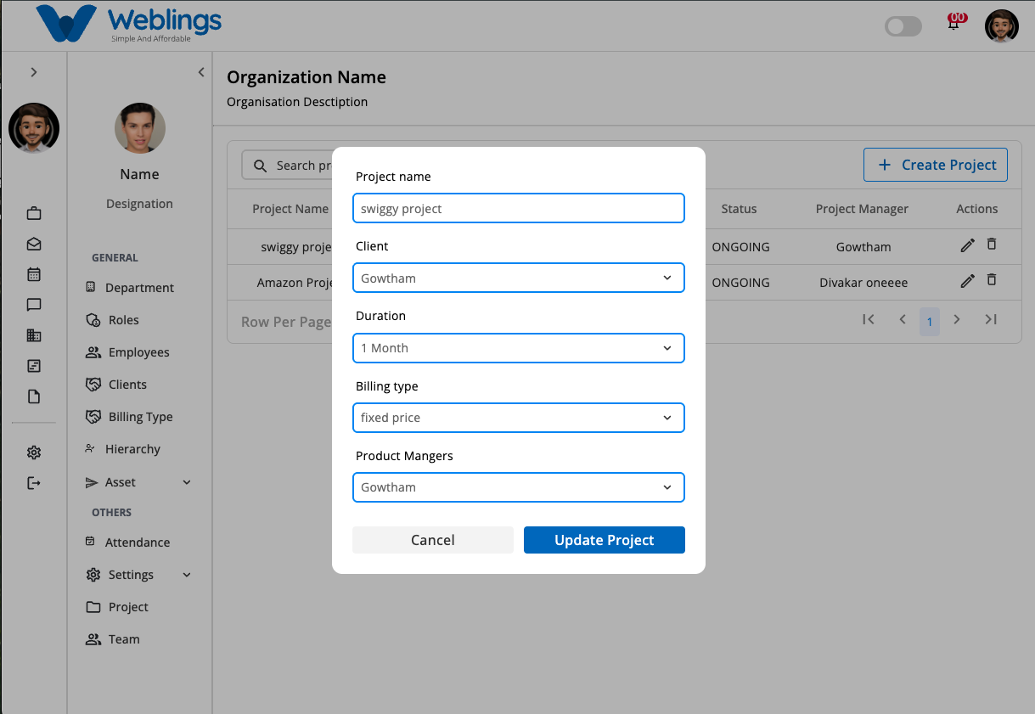
Task: Edit the Amazon Project row pencil icon
Action: tap(967, 281)
